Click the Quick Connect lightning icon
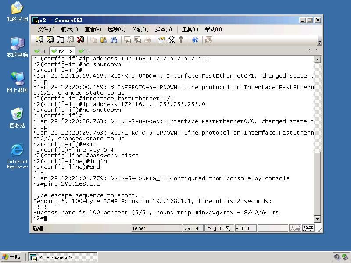 click(50, 40)
